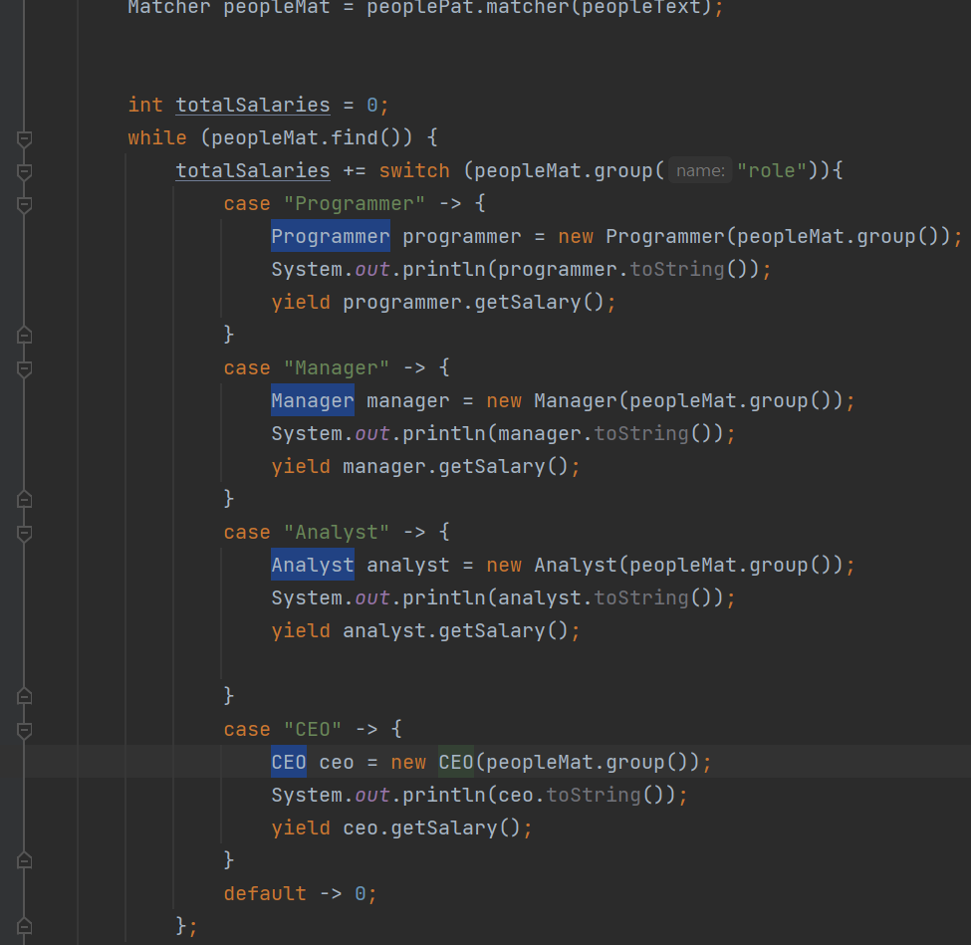Click the CEO constructor call after new
Image resolution: width=971 pixels, height=945 pixels.
pos(456,762)
